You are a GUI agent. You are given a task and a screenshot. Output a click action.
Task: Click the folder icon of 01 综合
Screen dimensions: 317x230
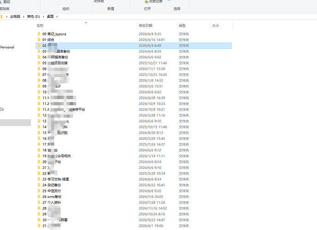pyautogui.click(x=39, y=40)
